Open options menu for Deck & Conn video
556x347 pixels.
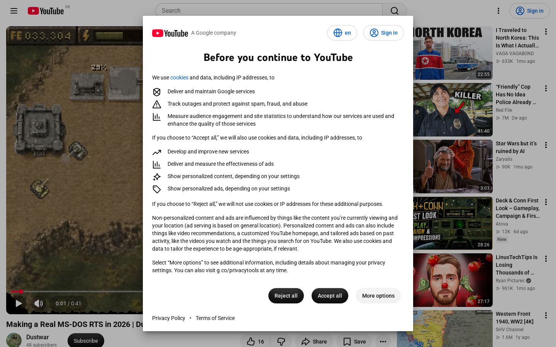pos(546,202)
